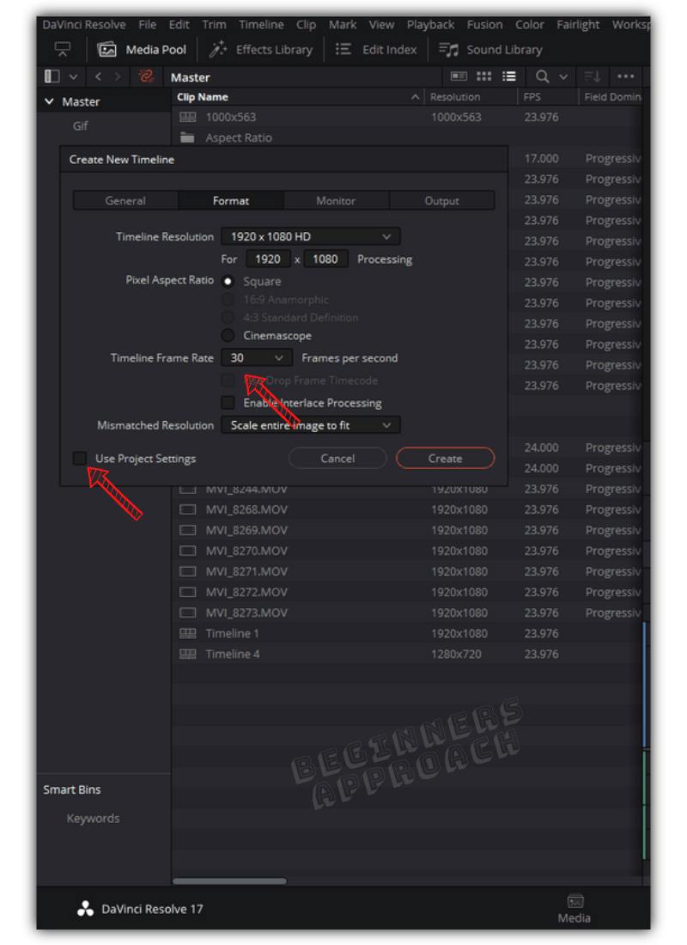Click the FPS column header
Image resolution: width=687 pixels, height=945 pixels.
point(532,97)
